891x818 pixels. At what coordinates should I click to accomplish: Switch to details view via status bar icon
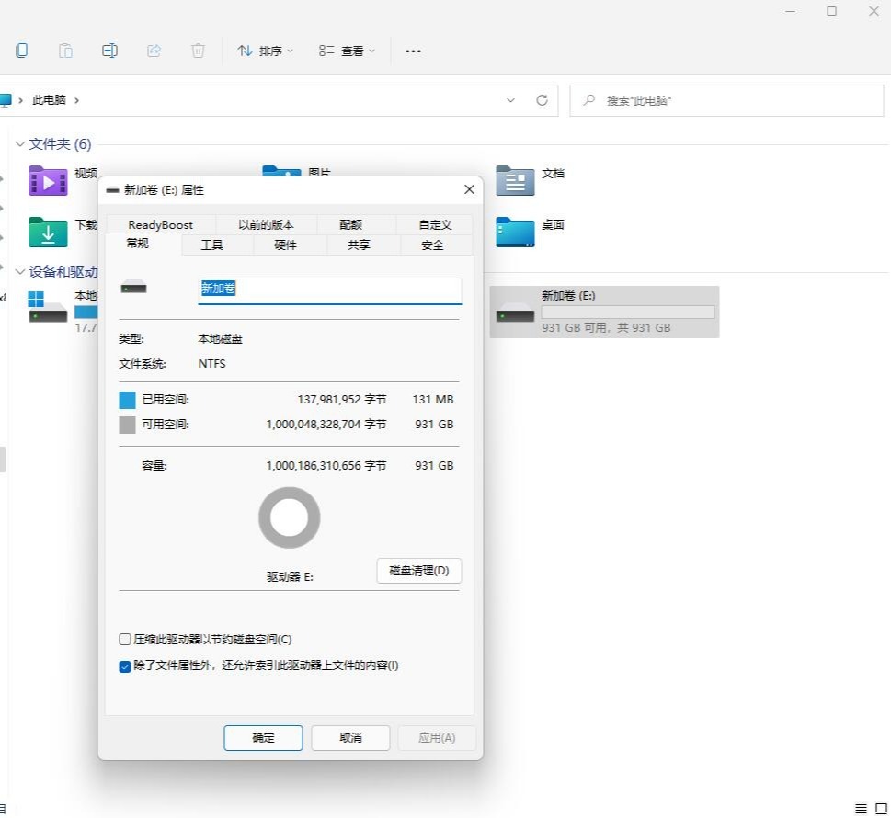pyautogui.click(x=862, y=809)
